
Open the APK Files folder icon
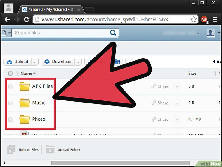tap(25, 86)
